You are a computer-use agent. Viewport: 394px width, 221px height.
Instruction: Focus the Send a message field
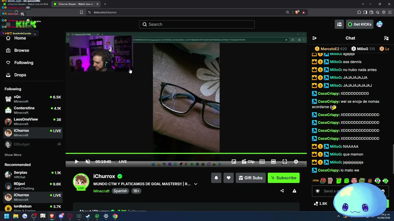tap(350, 191)
